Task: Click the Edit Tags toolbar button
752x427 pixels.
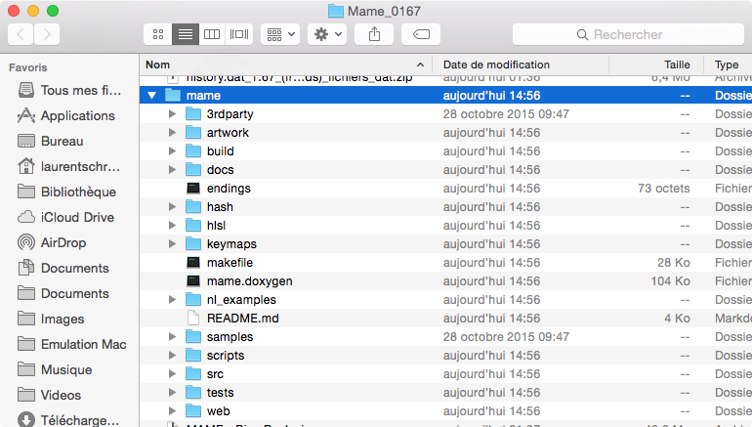Action: point(421,34)
